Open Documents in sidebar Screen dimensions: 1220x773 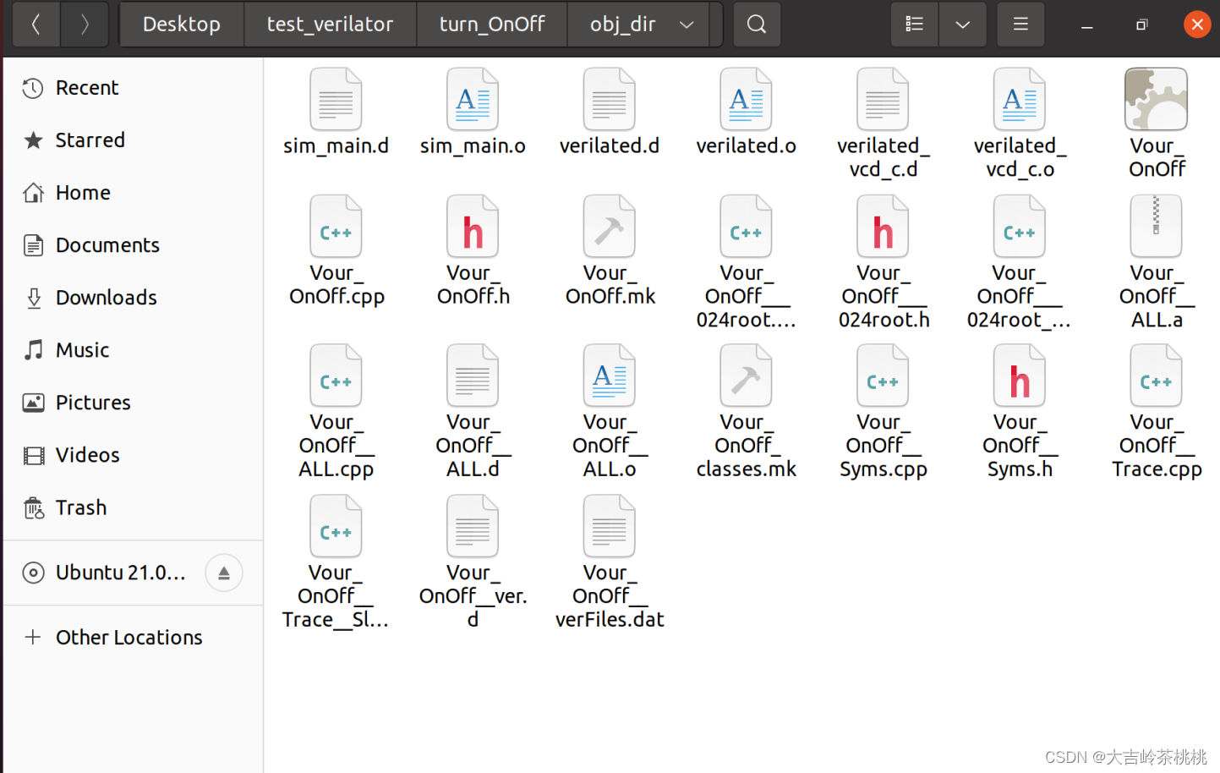tap(134, 245)
